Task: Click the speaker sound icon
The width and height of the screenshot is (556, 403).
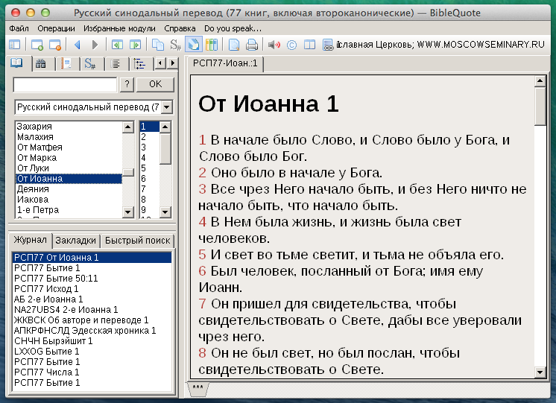Action: 274,45
